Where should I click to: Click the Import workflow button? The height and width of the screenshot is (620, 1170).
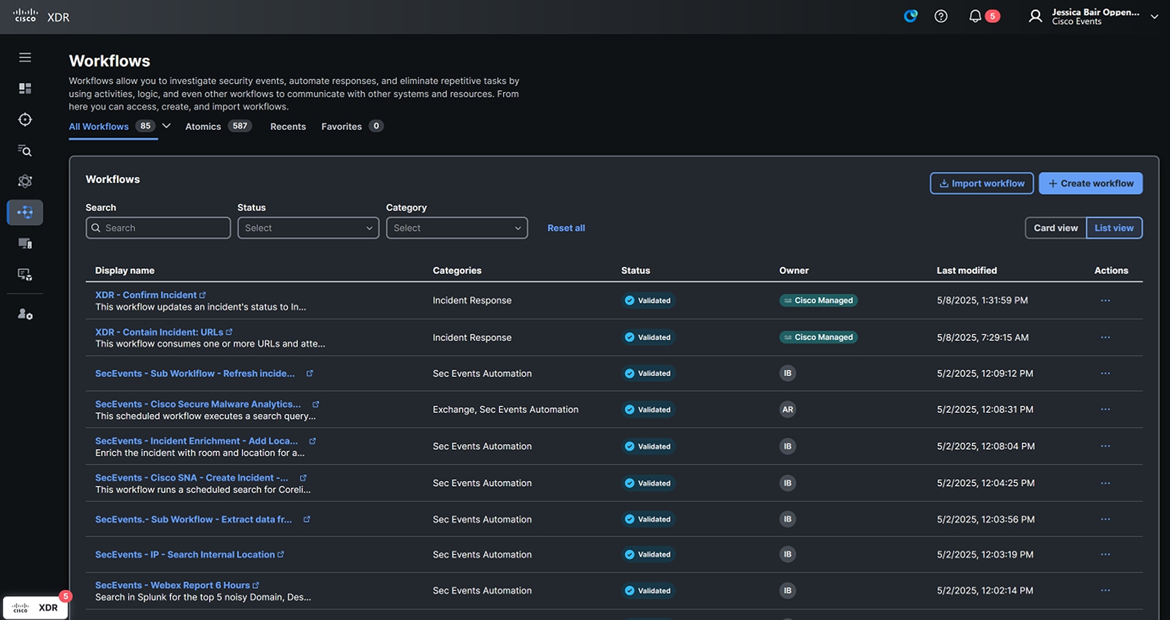coord(981,183)
